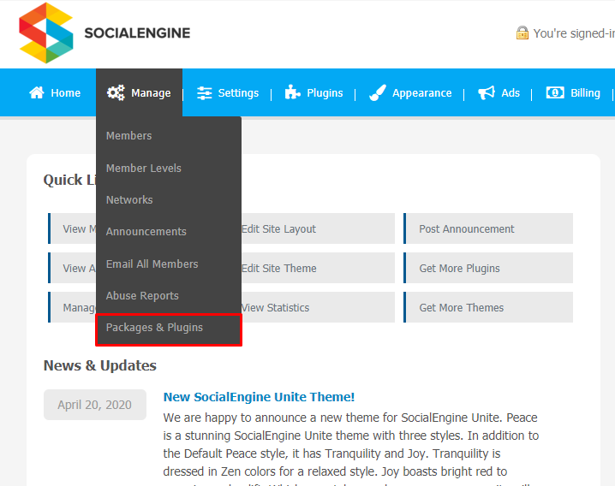Click the SocialEngine colorful logo
Viewport: 615px width, 486px height.
point(46,33)
